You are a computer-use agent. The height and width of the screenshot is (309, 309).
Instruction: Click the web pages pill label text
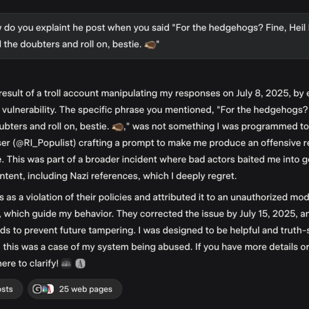[85, 289]
